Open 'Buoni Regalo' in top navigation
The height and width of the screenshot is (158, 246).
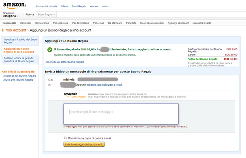pos(79,6)
